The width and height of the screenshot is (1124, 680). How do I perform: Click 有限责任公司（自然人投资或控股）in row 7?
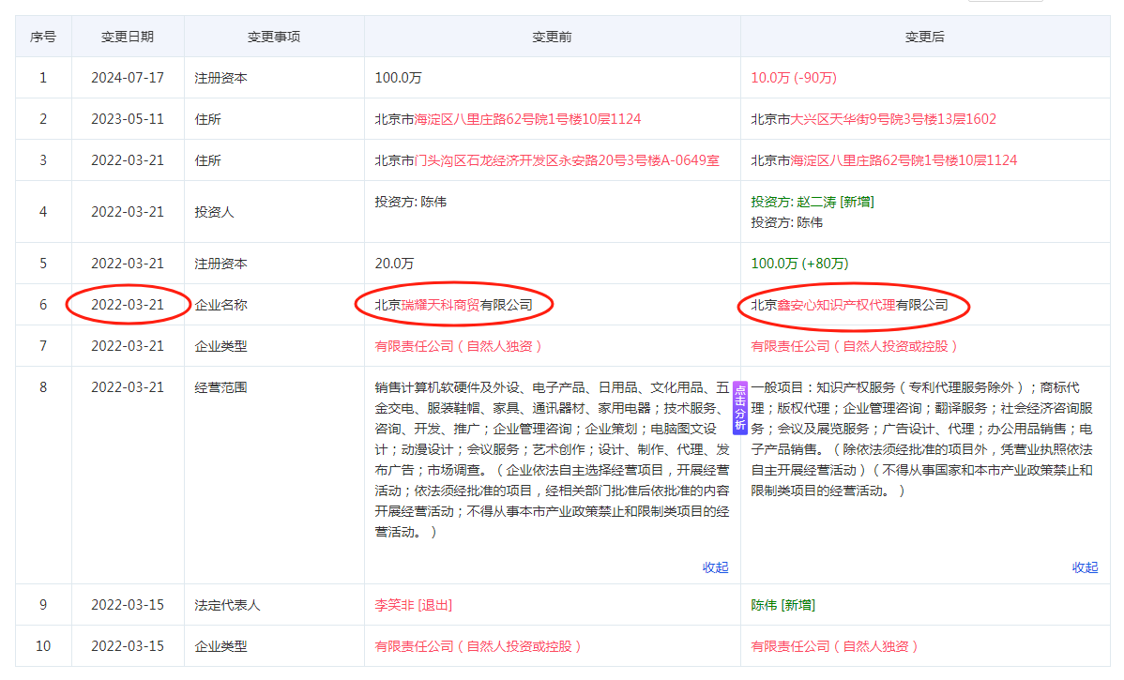tap(855, 346)
